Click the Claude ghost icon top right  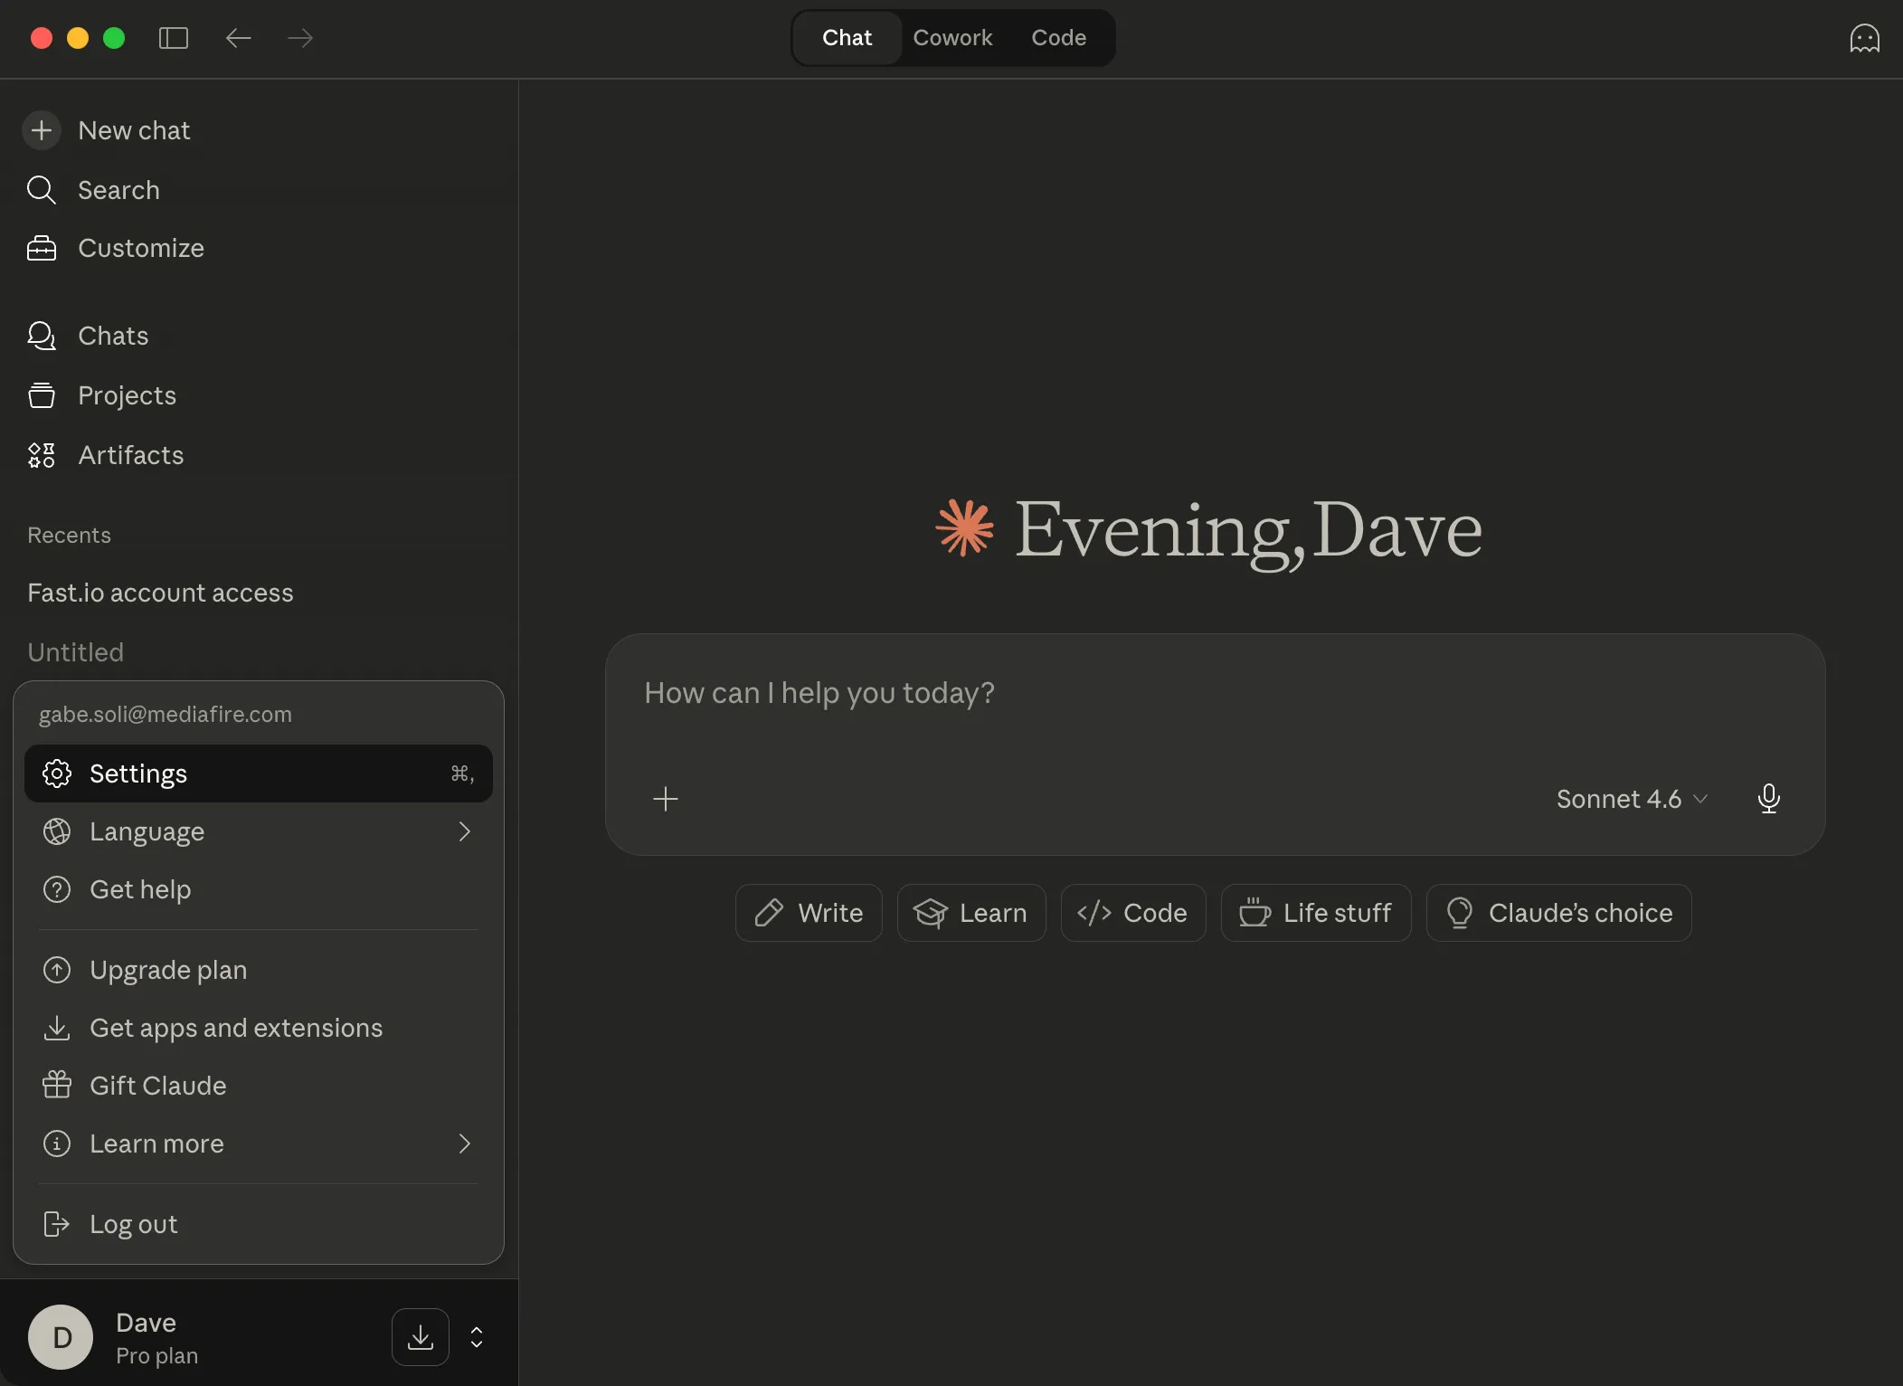(1863, 38)
